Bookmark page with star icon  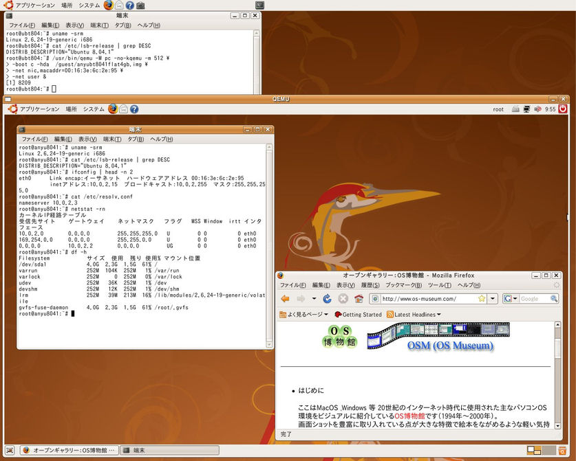click(482, 299)
